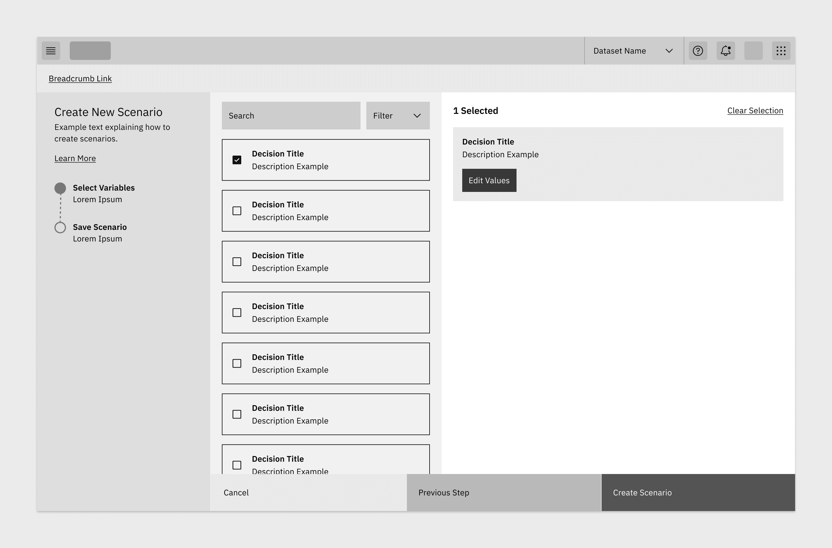
Task: Open the app switcher grid icon
Action: 781,51
